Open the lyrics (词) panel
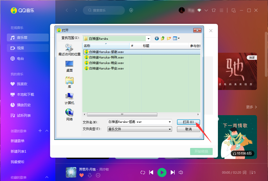Image resolution: width=268 pixels, height=181 pixels. pyautogui.click(x=244, y=172)
